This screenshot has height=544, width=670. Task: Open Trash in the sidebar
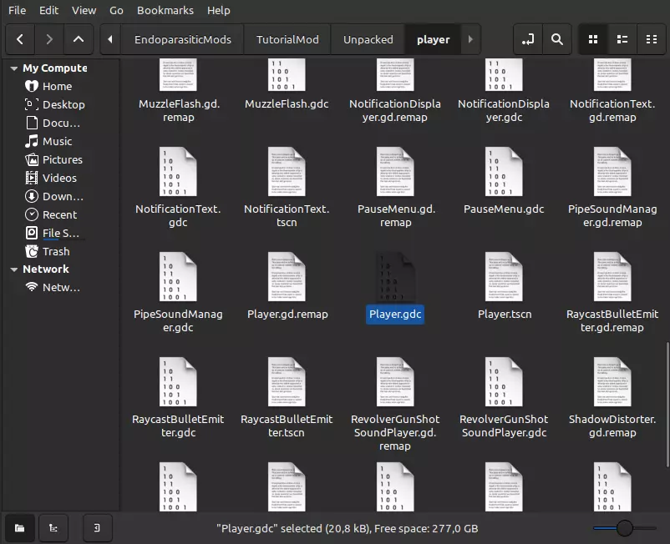click(56, 251)
